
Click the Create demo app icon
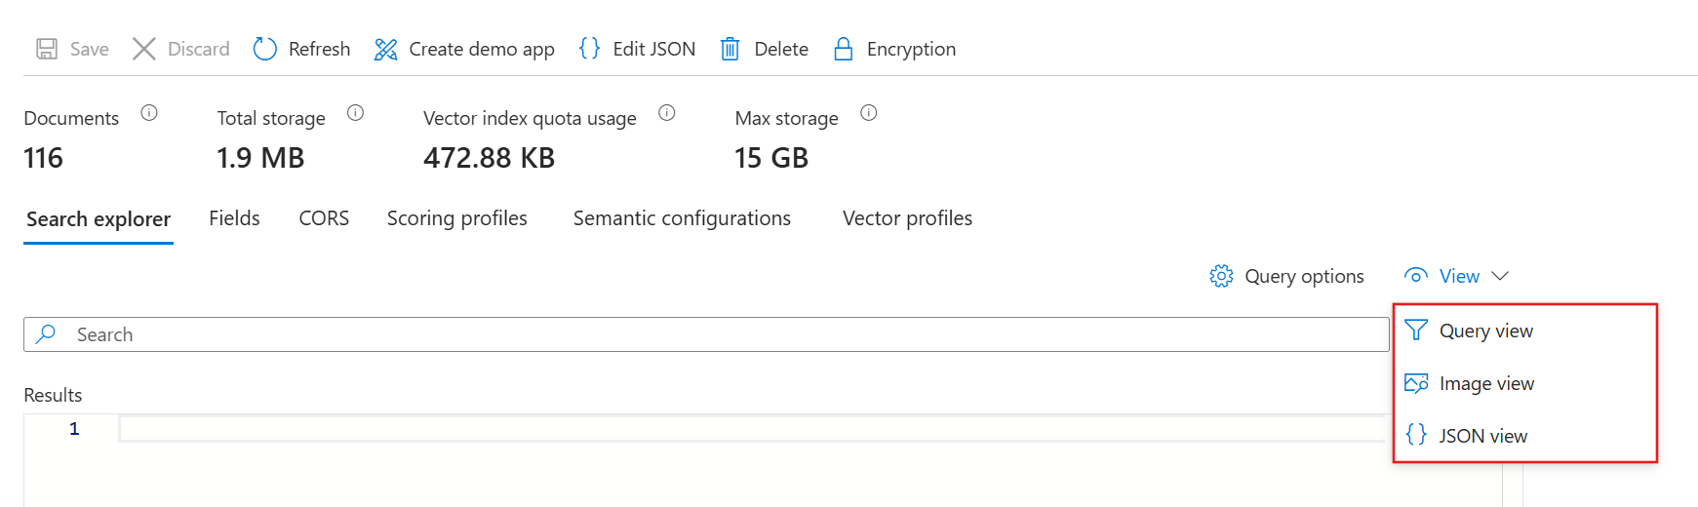click(385, 49)
